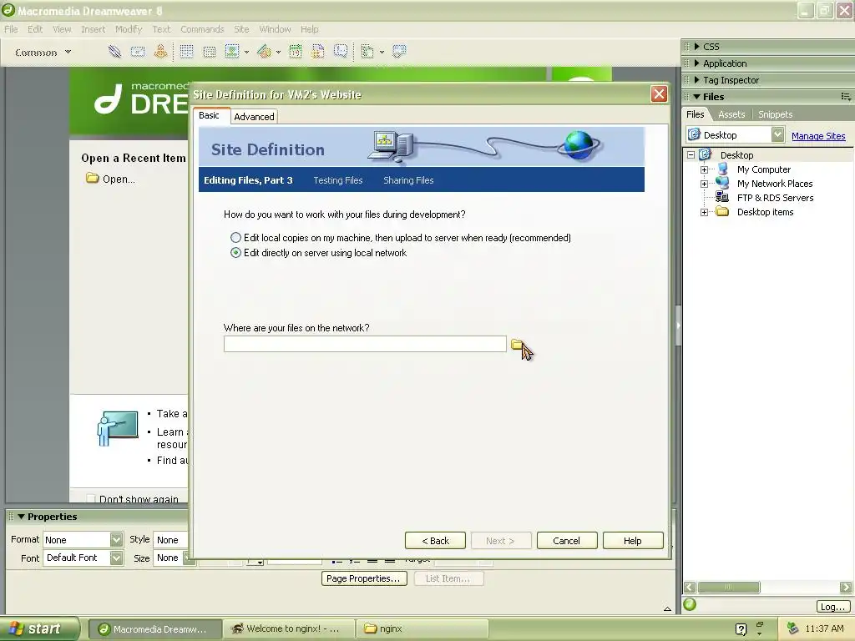This screenshot has height=641, width=855.
Task: Collapse the Files panel group
Action: click(x=697, y=97)
